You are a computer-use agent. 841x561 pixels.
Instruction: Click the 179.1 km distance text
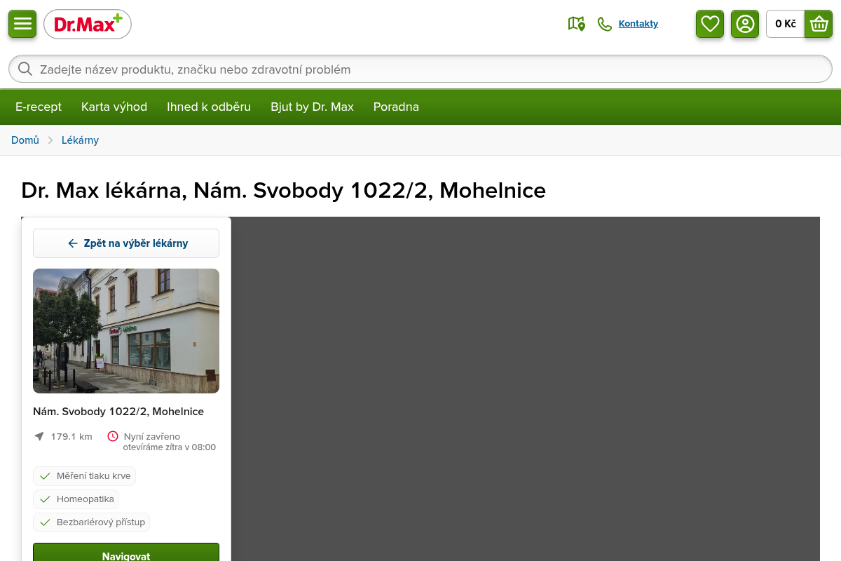[71, 436]
